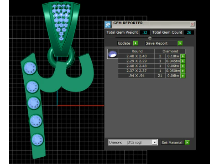Click the 0.050tw weight cell
219x164 pixels.
[x=173, y=71]
